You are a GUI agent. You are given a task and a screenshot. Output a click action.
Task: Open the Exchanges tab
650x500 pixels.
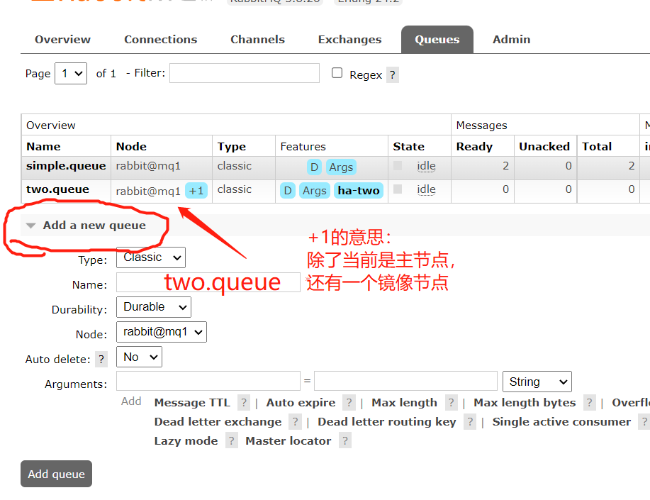349,40
